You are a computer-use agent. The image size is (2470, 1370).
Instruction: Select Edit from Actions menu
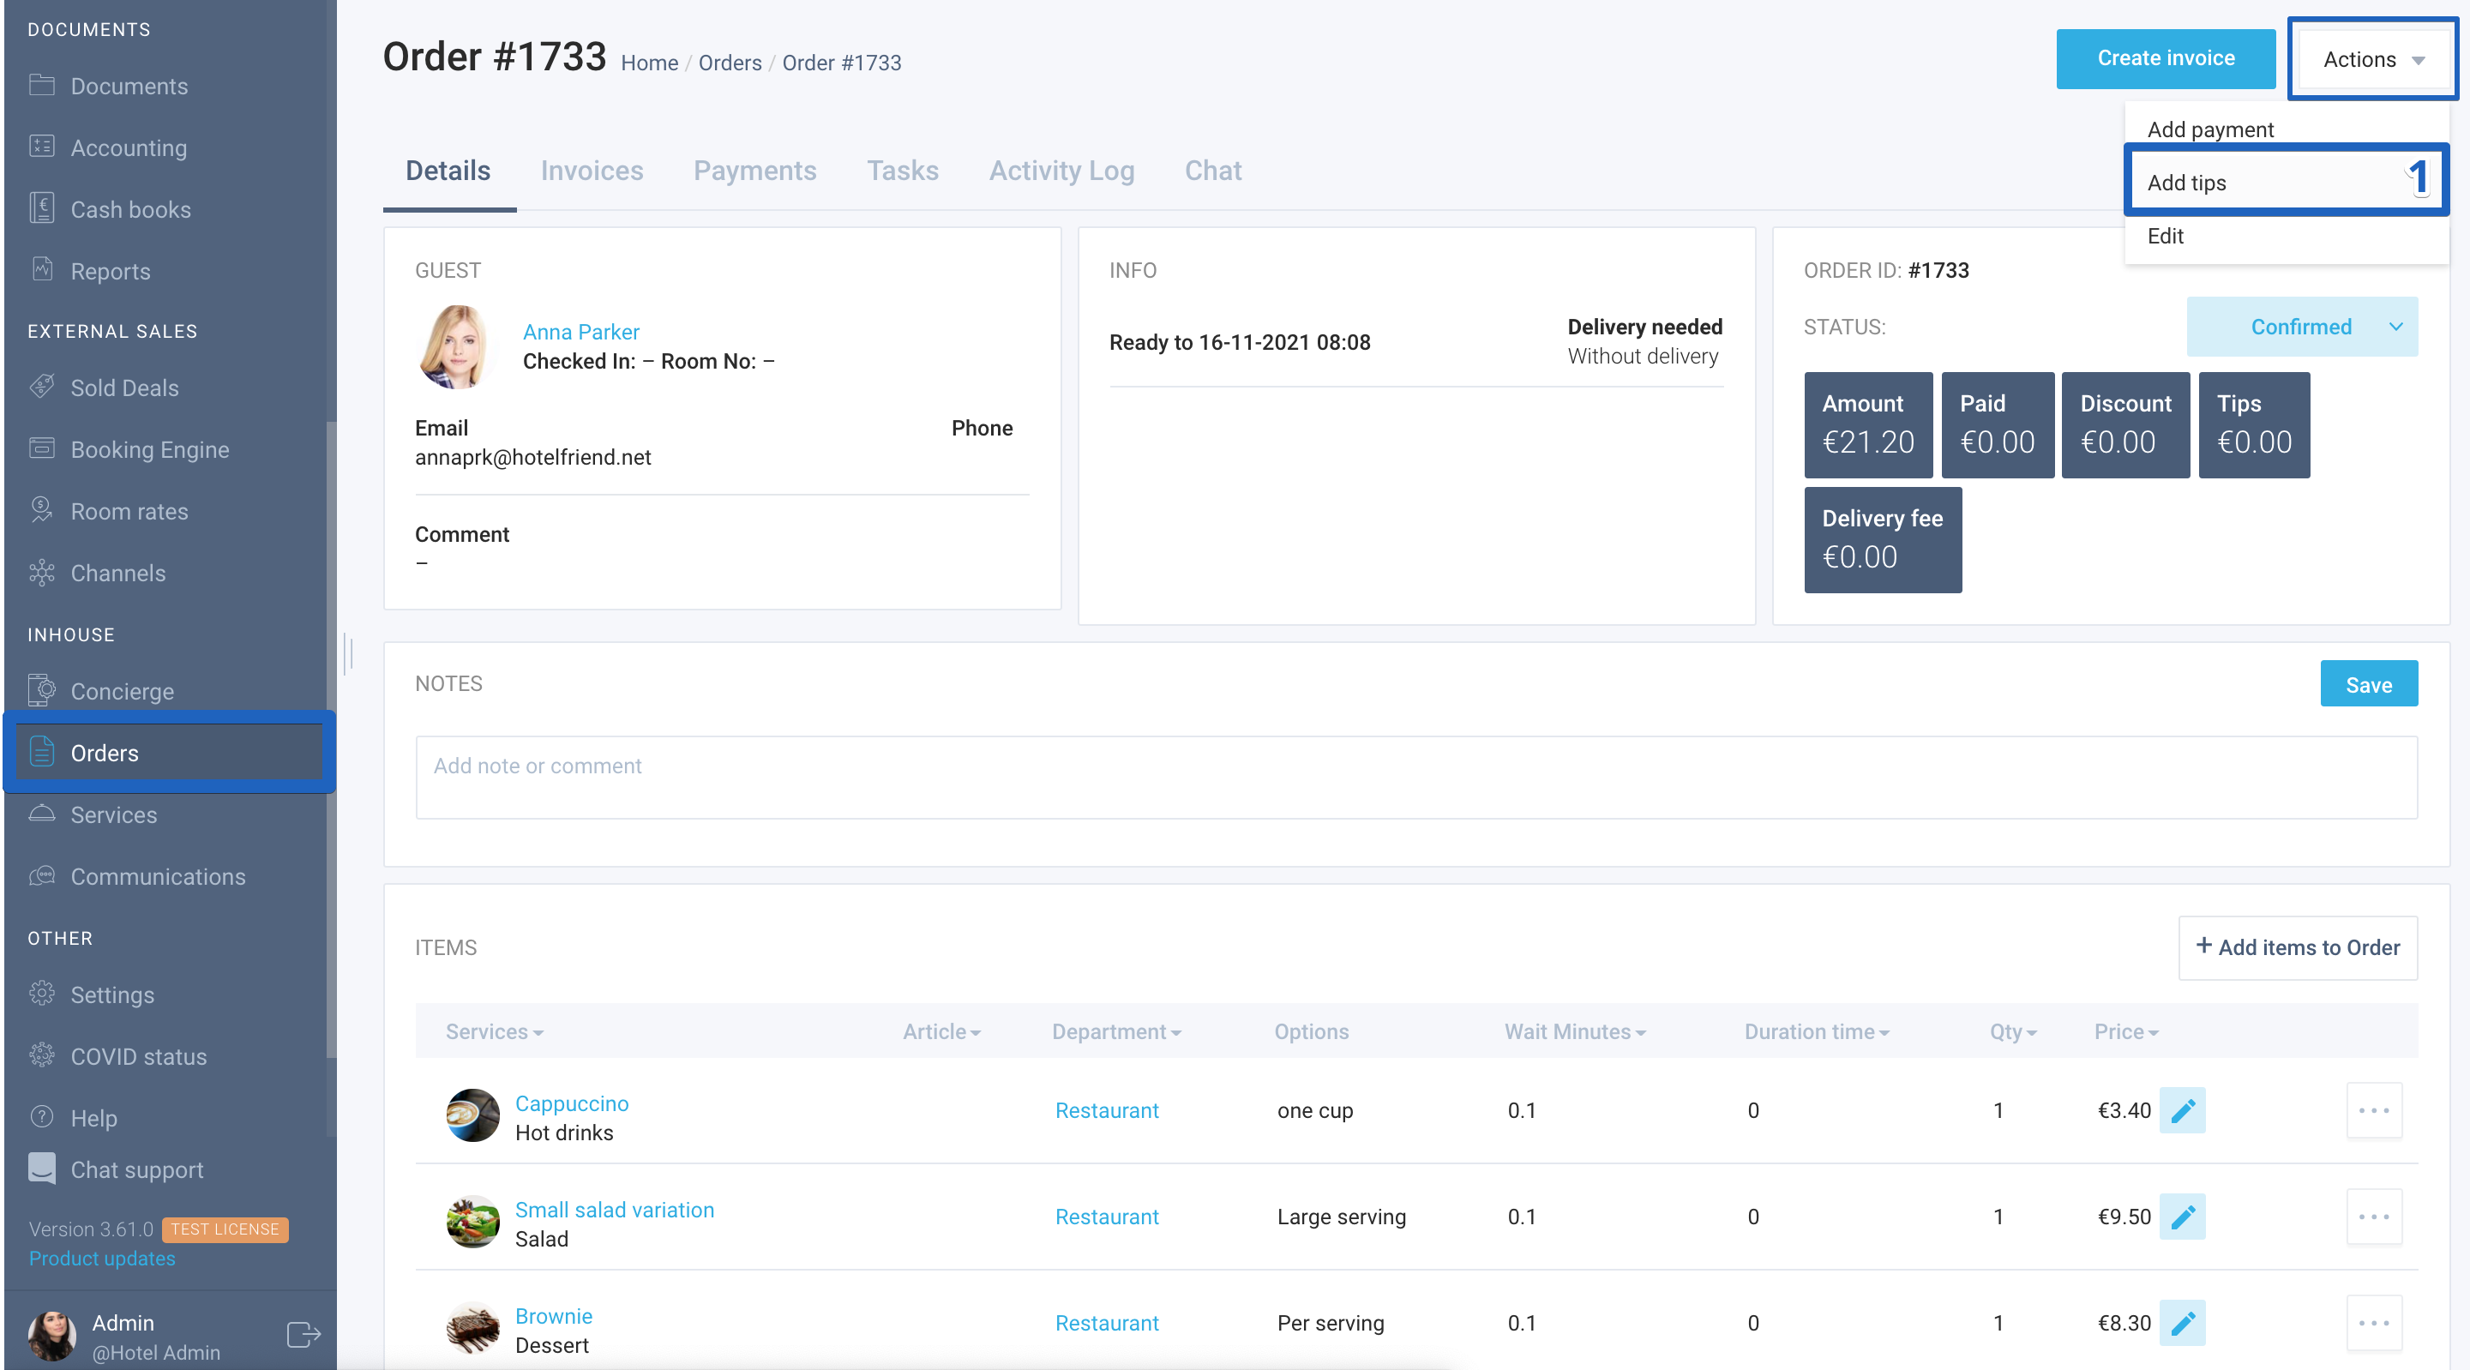pos(2286,236)
